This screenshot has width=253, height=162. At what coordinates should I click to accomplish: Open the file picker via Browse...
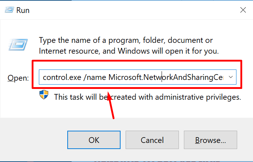211,140
